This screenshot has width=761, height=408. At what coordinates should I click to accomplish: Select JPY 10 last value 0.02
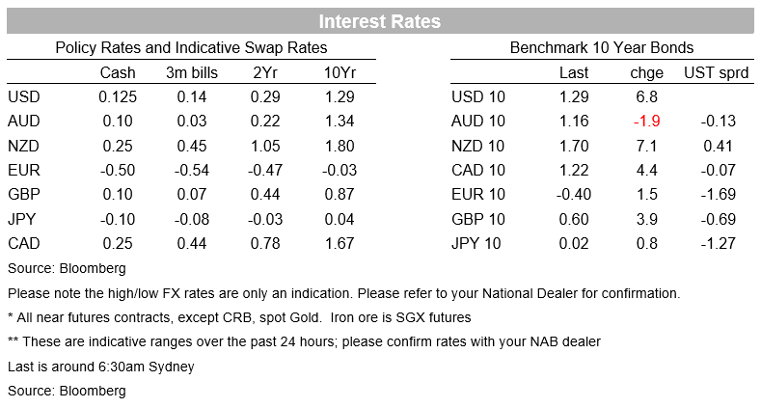574,243
